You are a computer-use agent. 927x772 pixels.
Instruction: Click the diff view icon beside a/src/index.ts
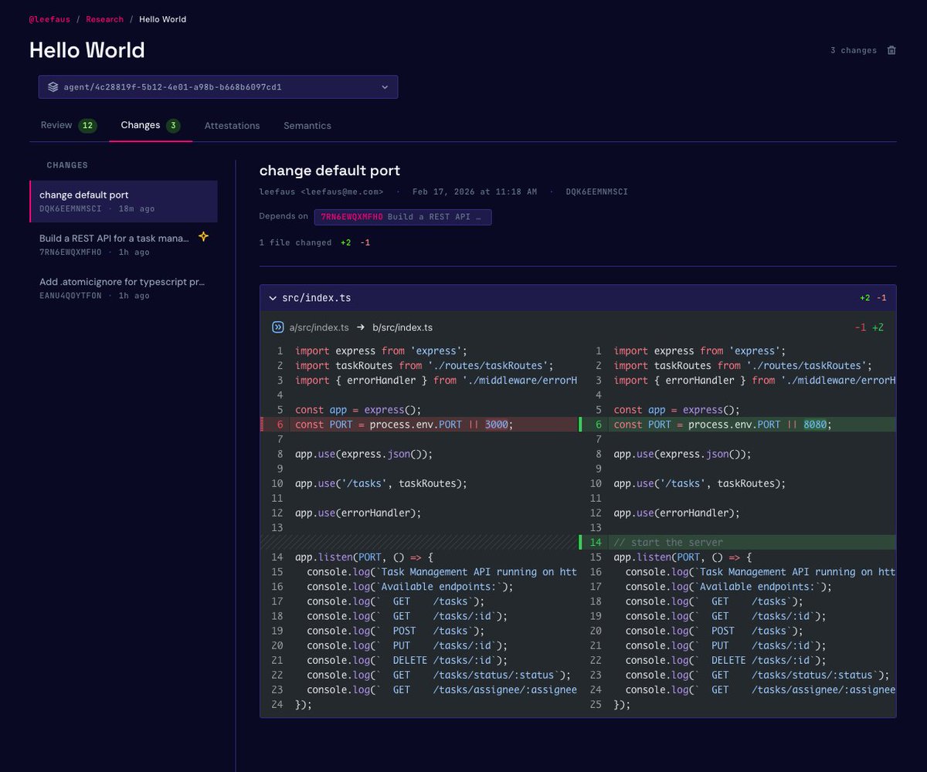278,327
